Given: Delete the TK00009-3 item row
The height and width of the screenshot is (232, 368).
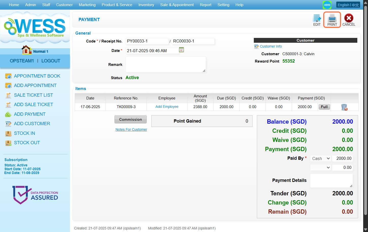Looking at the screenshot, I should (344, 107).
